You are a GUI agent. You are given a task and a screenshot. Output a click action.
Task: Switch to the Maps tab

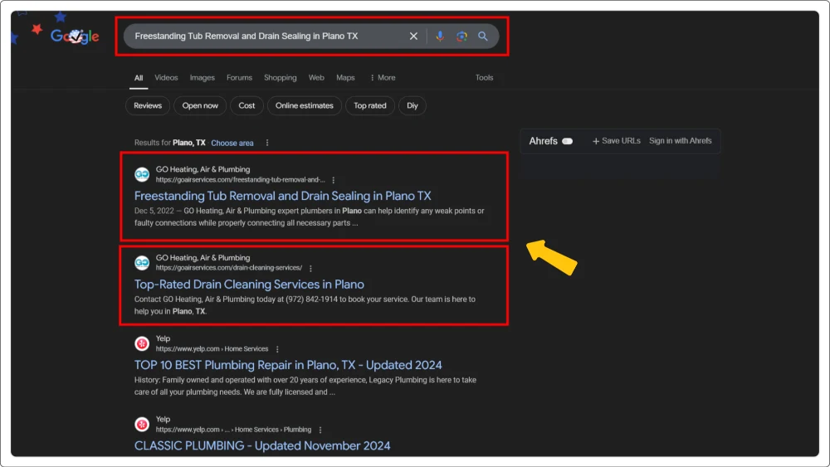tap(345, 78)
